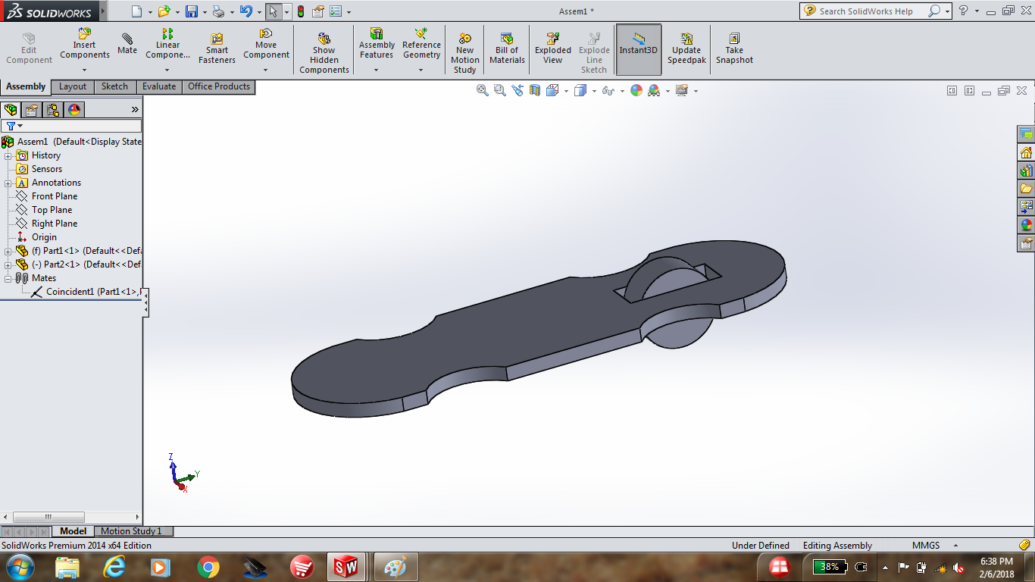Viewport: 1035px width, 582px height.
Task: Click Smart Fasteners
Action: tap(217, 49)
